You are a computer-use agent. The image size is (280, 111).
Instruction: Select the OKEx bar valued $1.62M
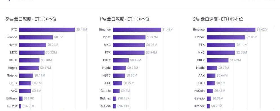pyautogui.click(x=217, y=60)
